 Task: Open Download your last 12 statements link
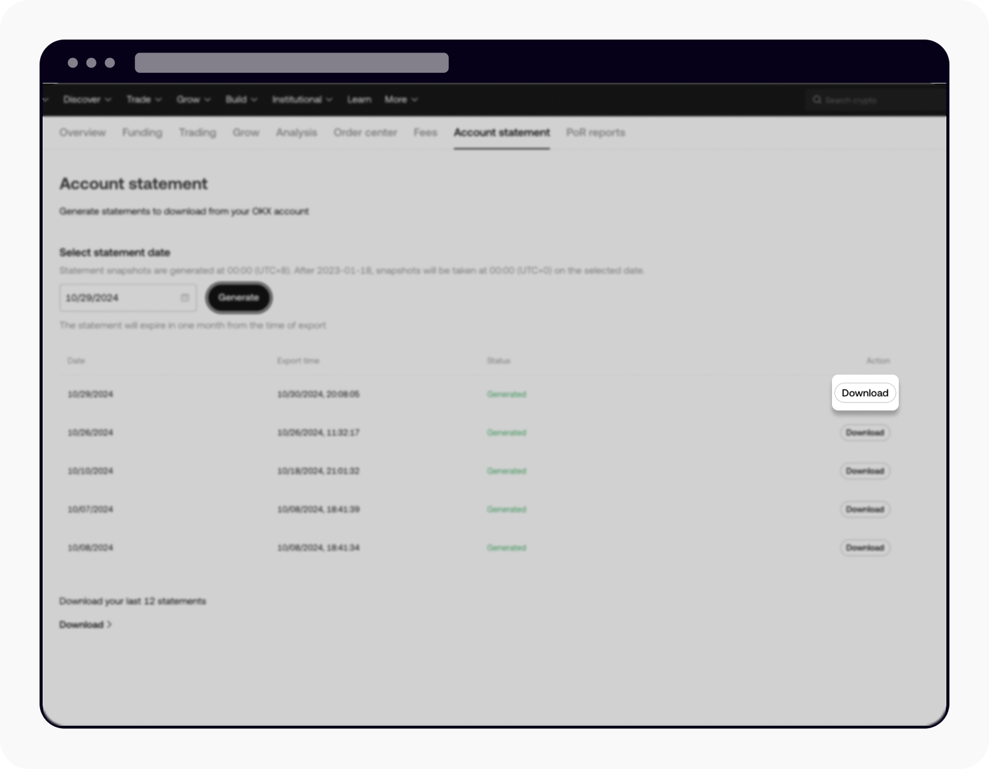tap(132, 601)
